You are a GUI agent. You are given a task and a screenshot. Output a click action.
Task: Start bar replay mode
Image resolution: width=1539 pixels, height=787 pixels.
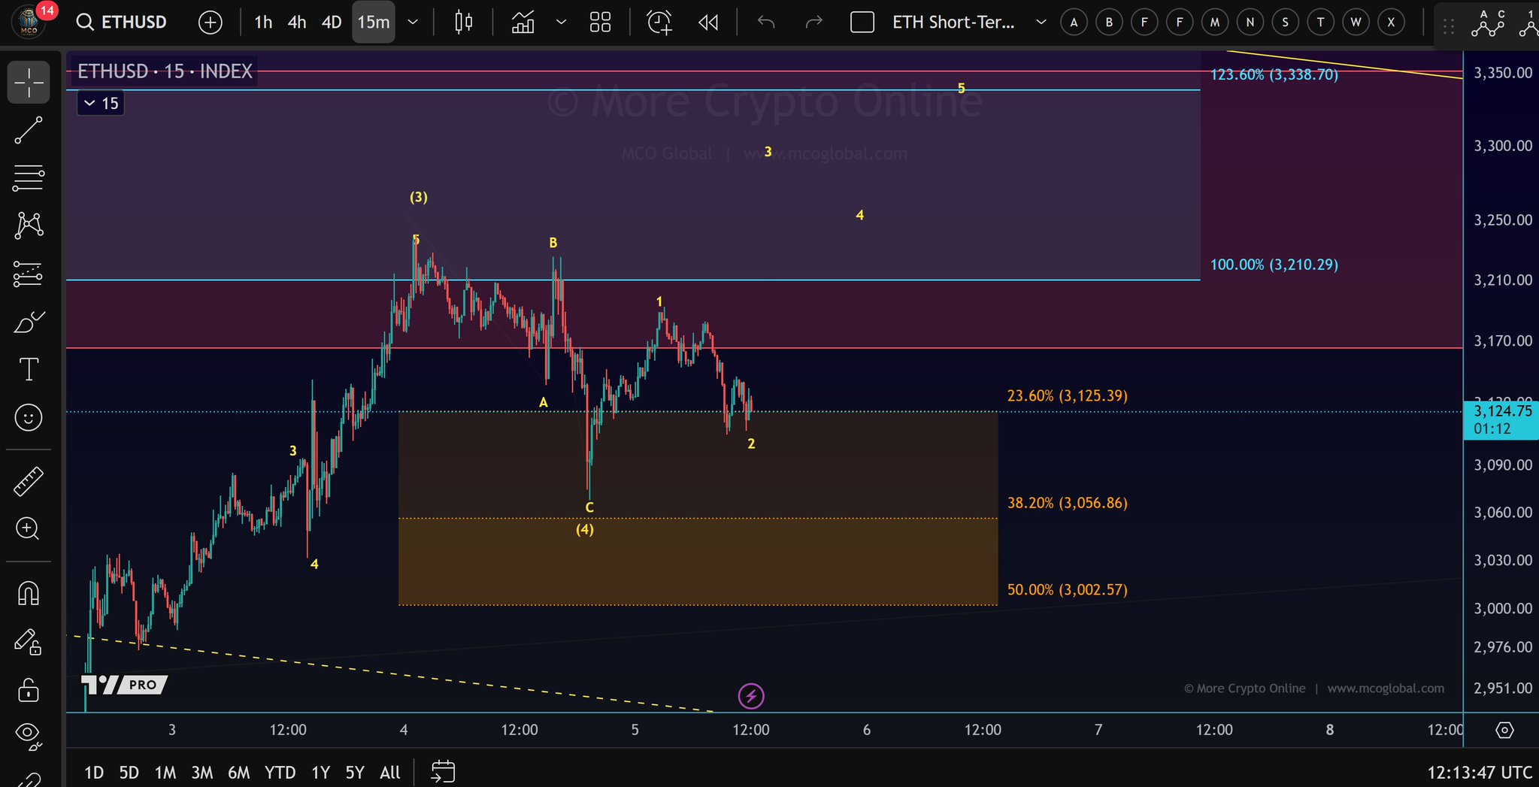pyautogui.click(x=708, y=23)
